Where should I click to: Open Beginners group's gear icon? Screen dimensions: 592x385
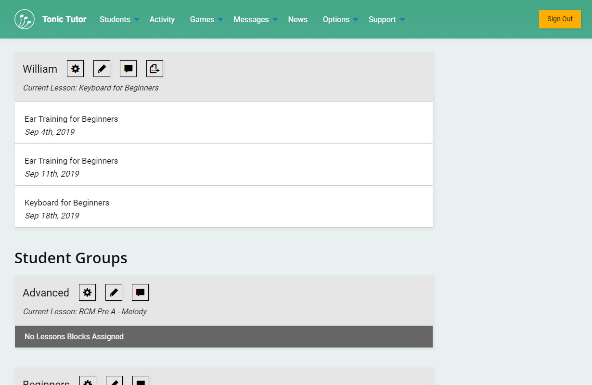tap(88, 381)
